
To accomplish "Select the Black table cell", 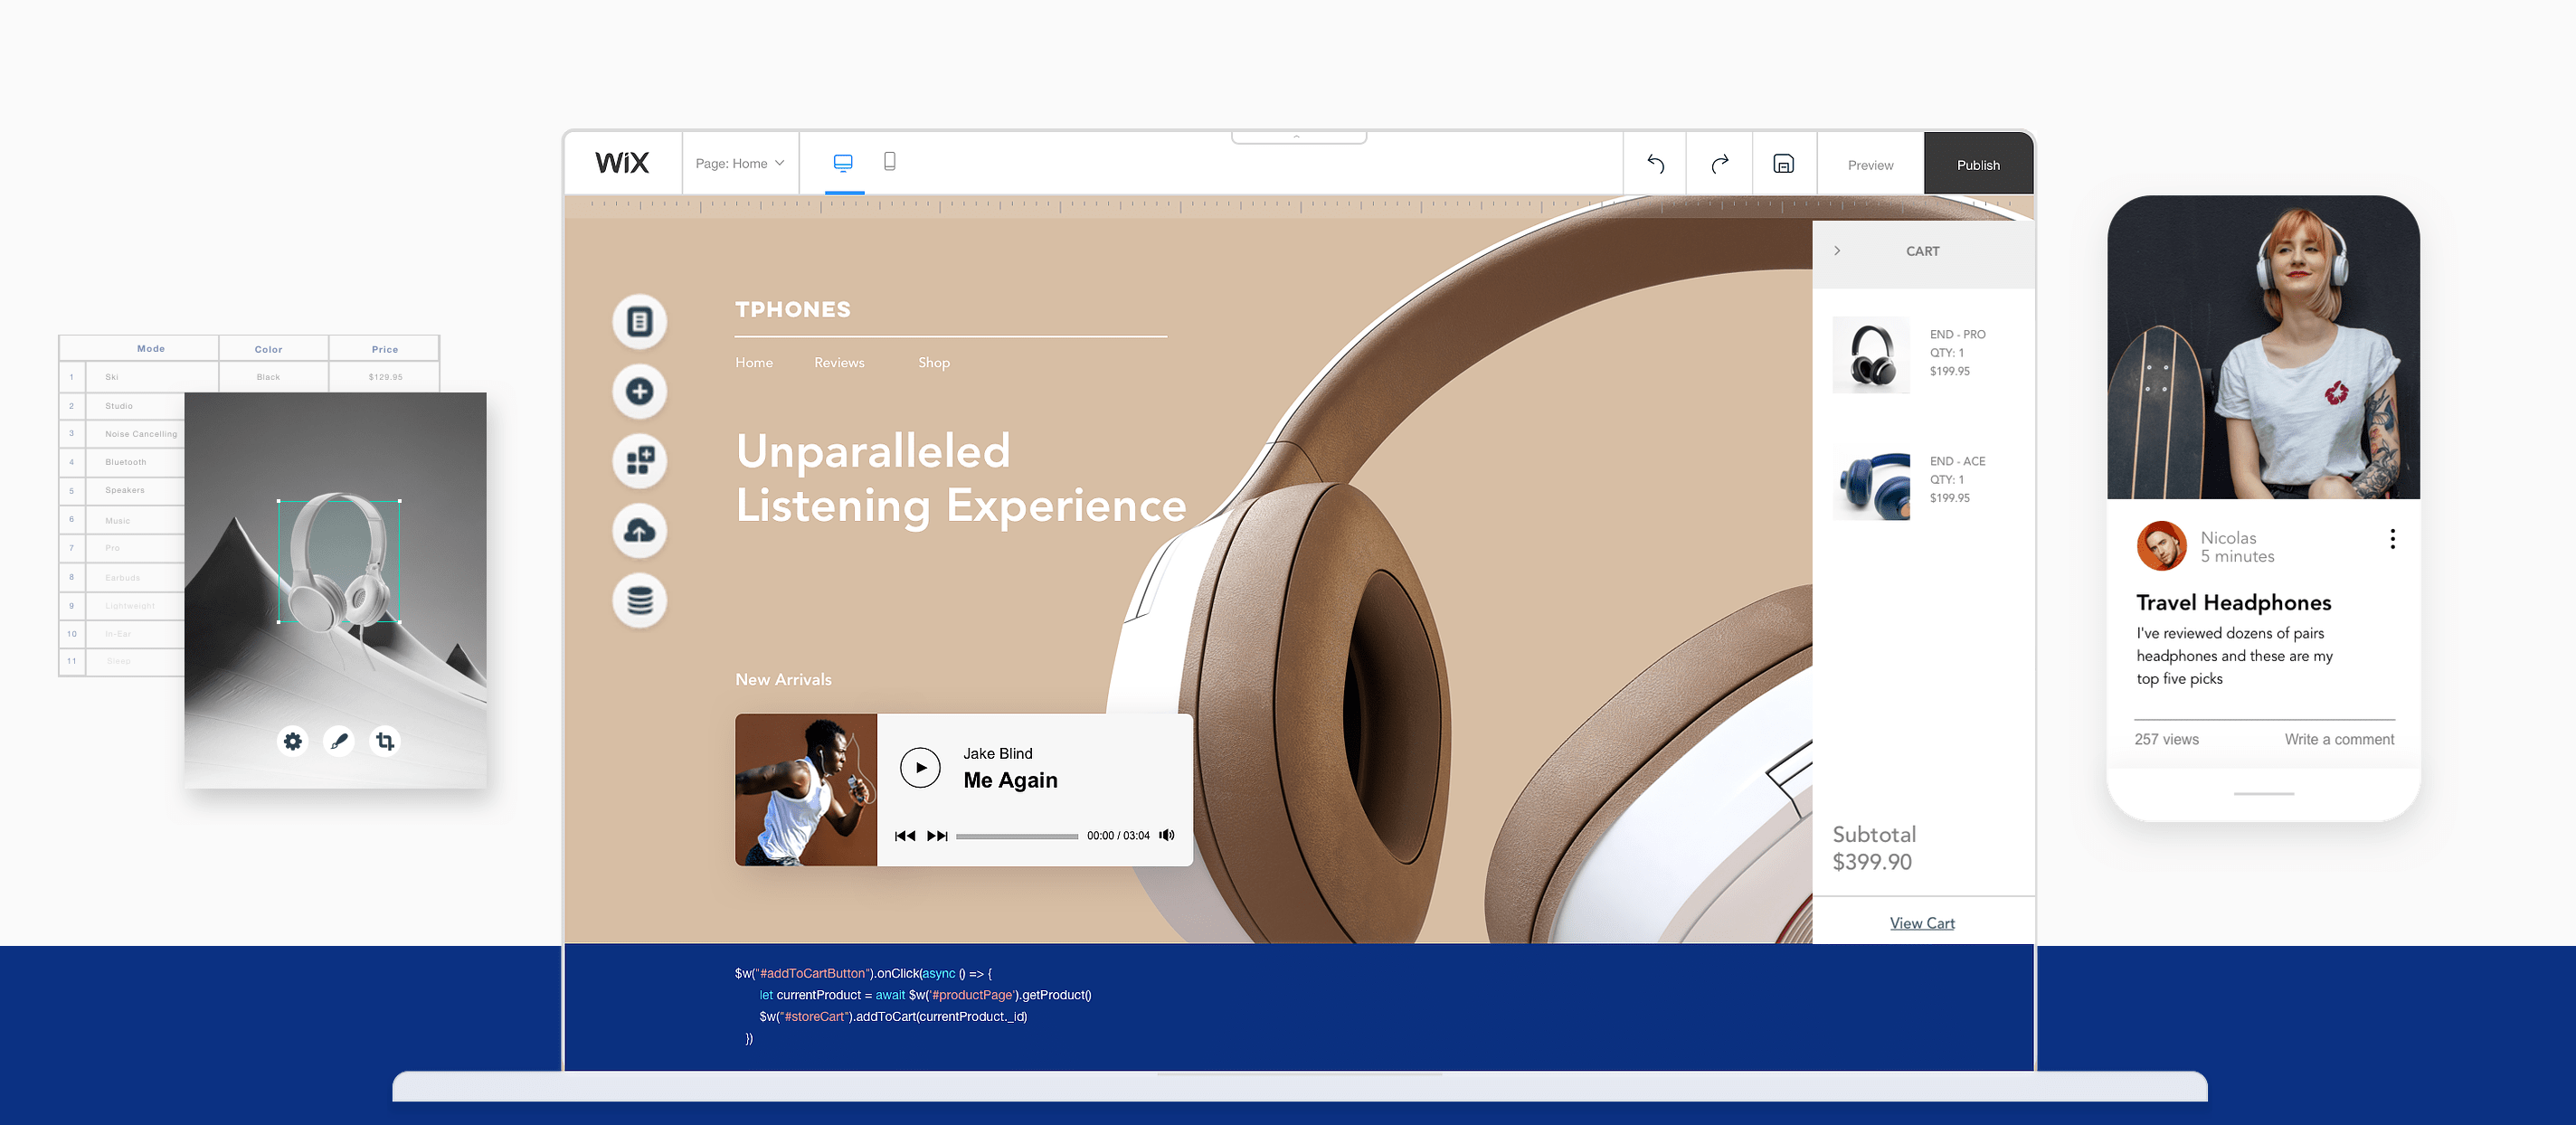I will (x=268, y=377).
